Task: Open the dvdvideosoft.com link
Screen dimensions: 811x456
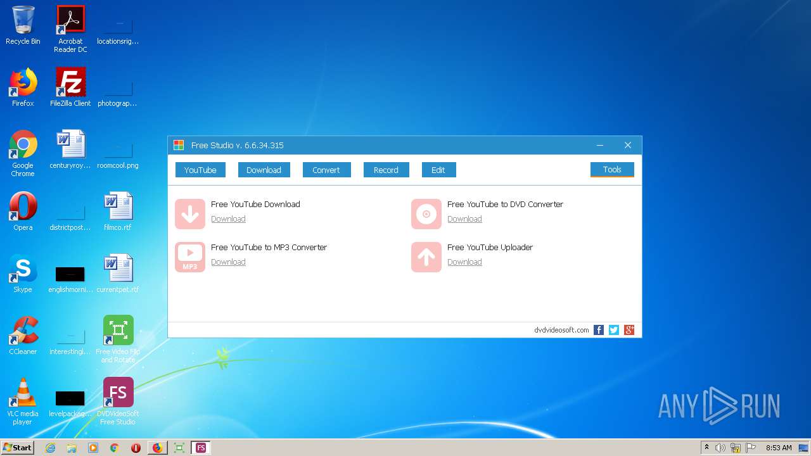Action: pyautogui.click(x=561, y=330)
